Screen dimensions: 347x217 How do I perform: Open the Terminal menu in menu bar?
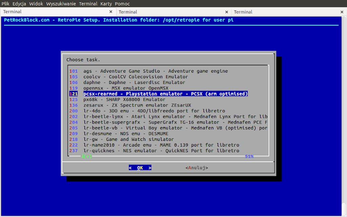[88, 4]
